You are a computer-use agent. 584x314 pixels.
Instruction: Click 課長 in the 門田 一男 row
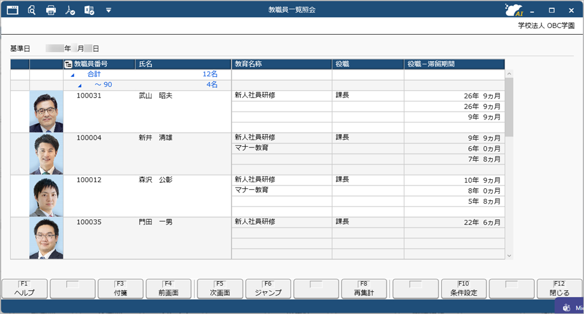point(342,222)
